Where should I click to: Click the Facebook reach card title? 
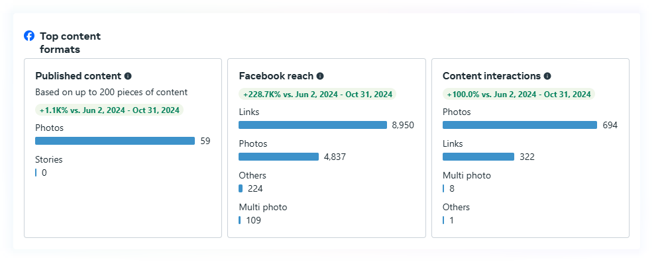click(276, 76)
